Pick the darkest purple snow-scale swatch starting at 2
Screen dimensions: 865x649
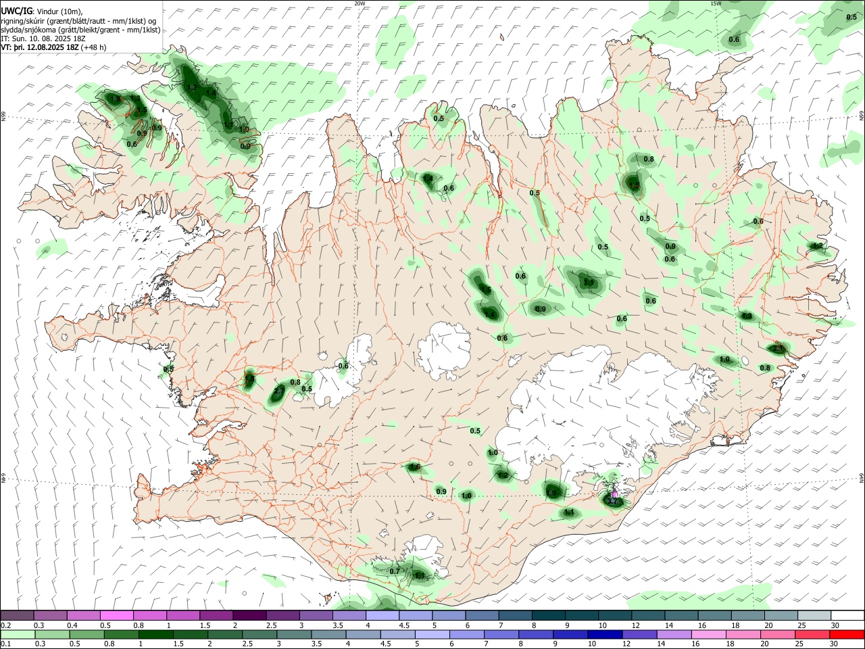249,615
